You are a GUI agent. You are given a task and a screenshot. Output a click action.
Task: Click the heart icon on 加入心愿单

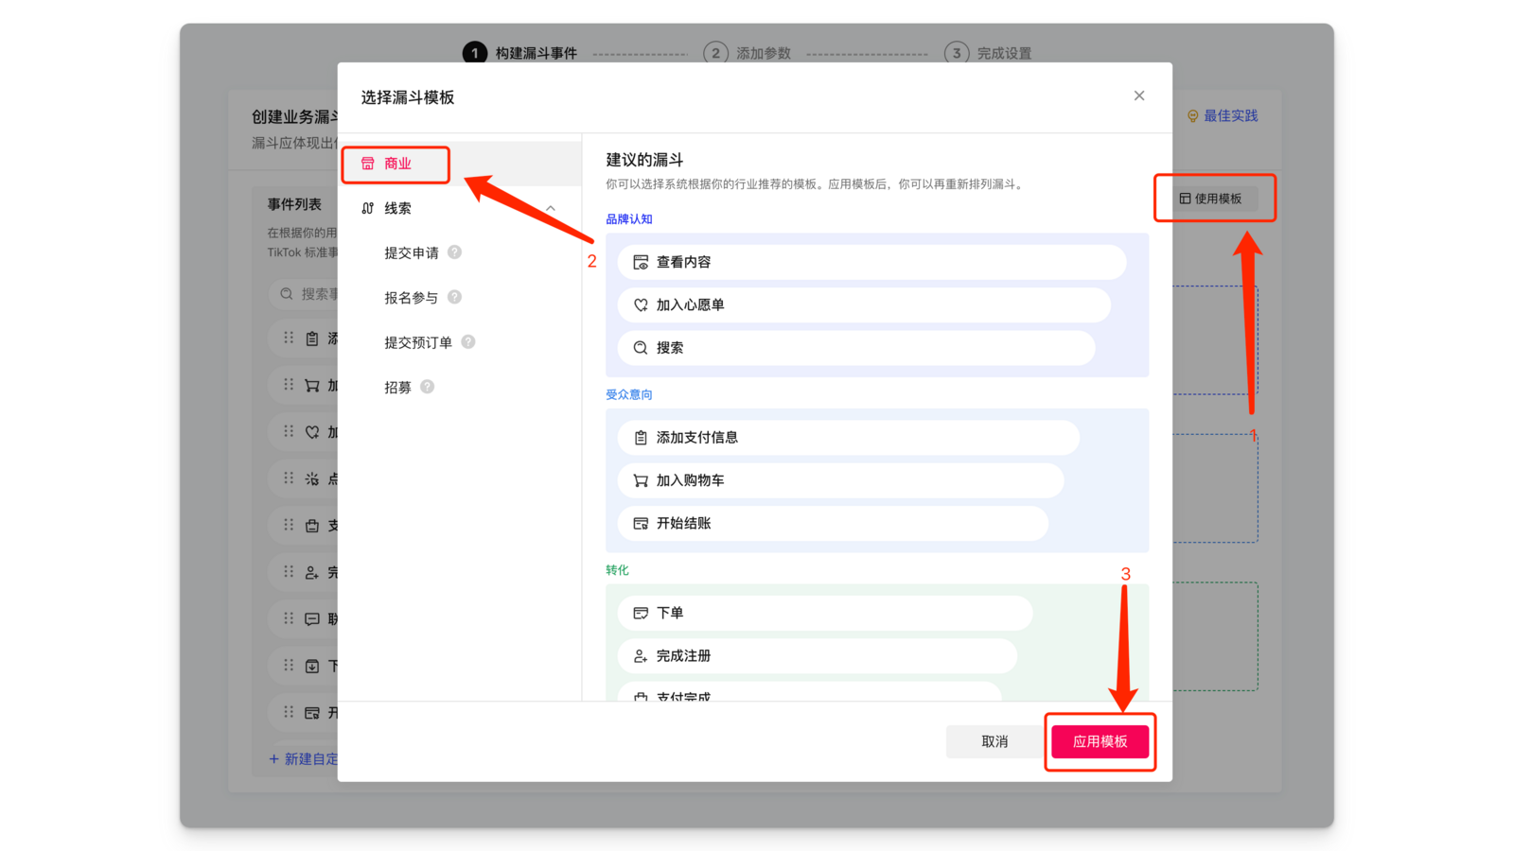pos(641,305)
